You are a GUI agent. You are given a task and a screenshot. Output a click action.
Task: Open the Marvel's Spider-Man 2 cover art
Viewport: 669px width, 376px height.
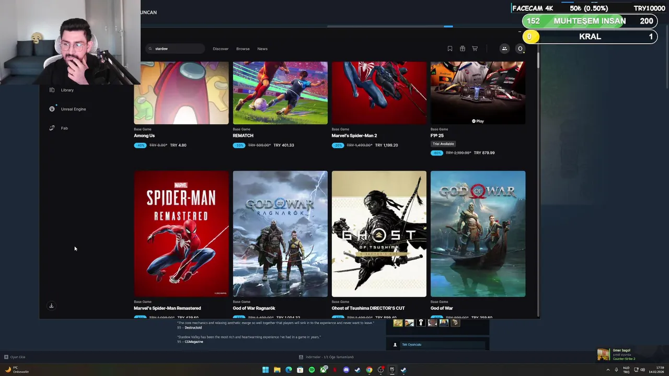[x=379, y=93]
